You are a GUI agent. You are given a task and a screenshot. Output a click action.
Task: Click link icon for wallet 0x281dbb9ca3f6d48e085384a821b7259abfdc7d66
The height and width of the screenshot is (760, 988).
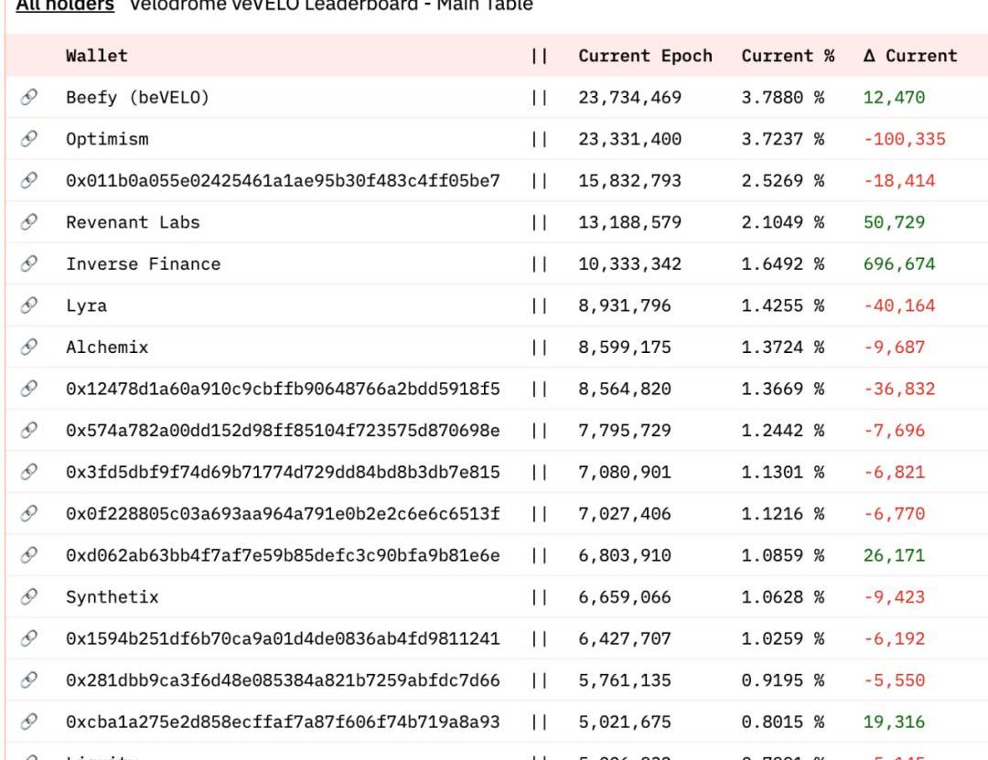point(29,680)
